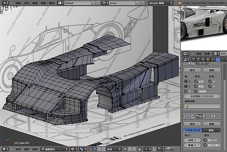227x152 pixels.
Task: Open the Scene properties tab
Action: coord(198,59)
